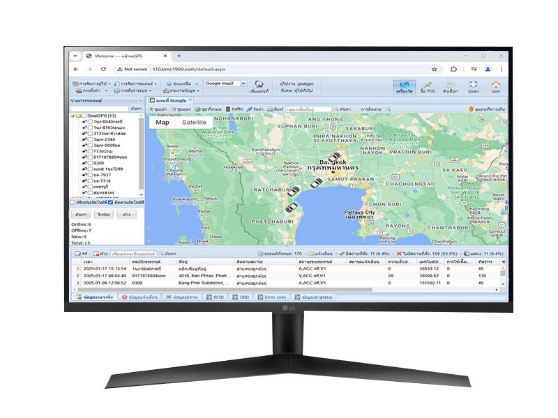Open the help dropdown with question icon
Image resolution: width=558 pixels, height=418 pixels.
coord(182,84)
